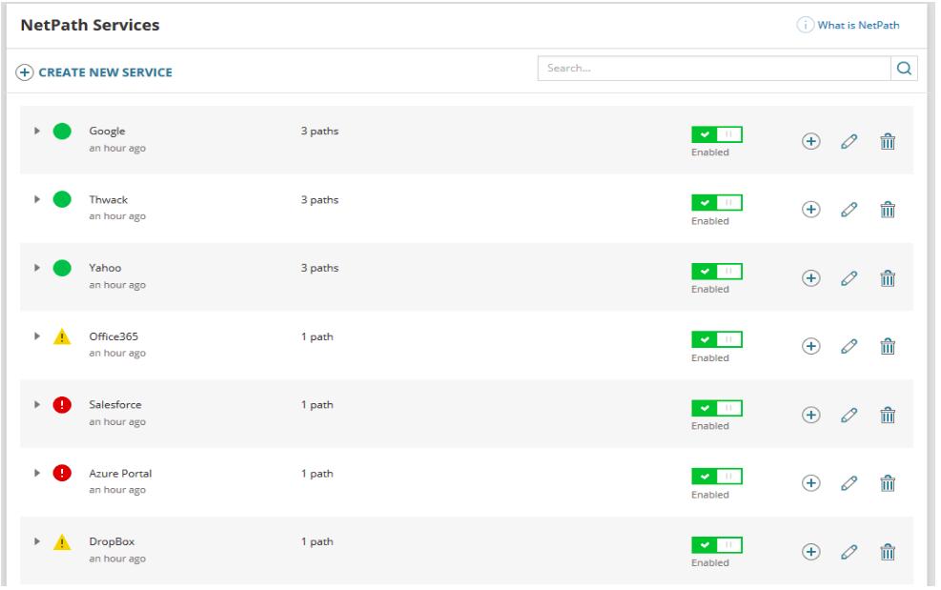Disable the Salesforce service toggle
This screenshot has width=941, height=590.
tap(717, 408)
